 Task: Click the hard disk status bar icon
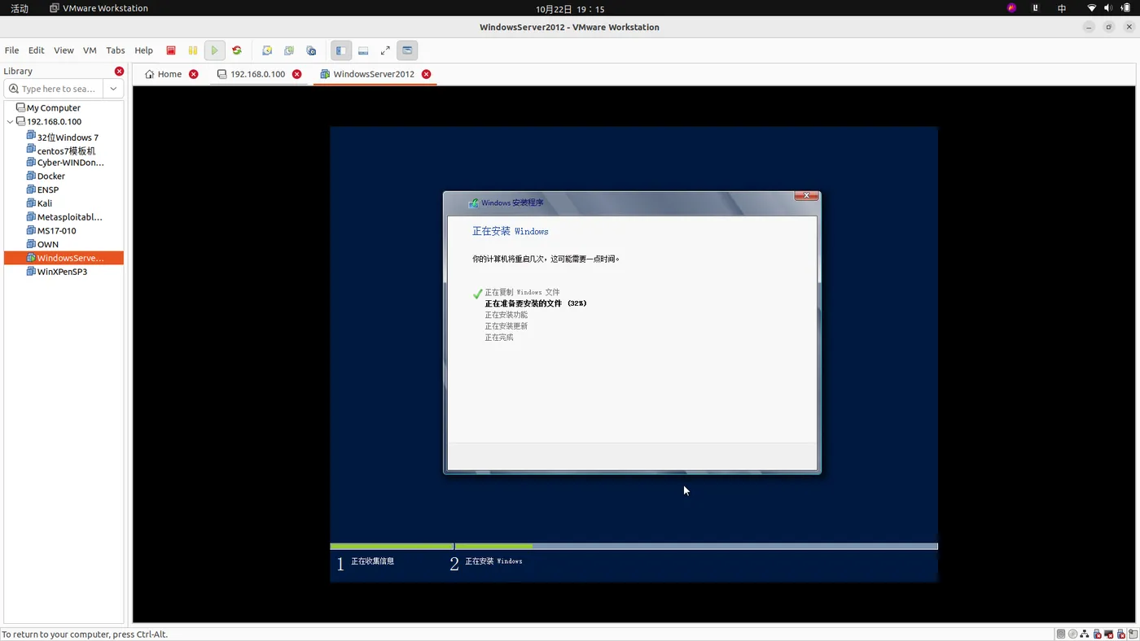pyautogui.click(x=1061, y=634)
